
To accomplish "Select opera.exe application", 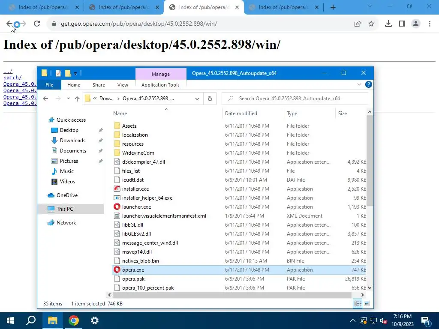I will click(x=133, y=270).
